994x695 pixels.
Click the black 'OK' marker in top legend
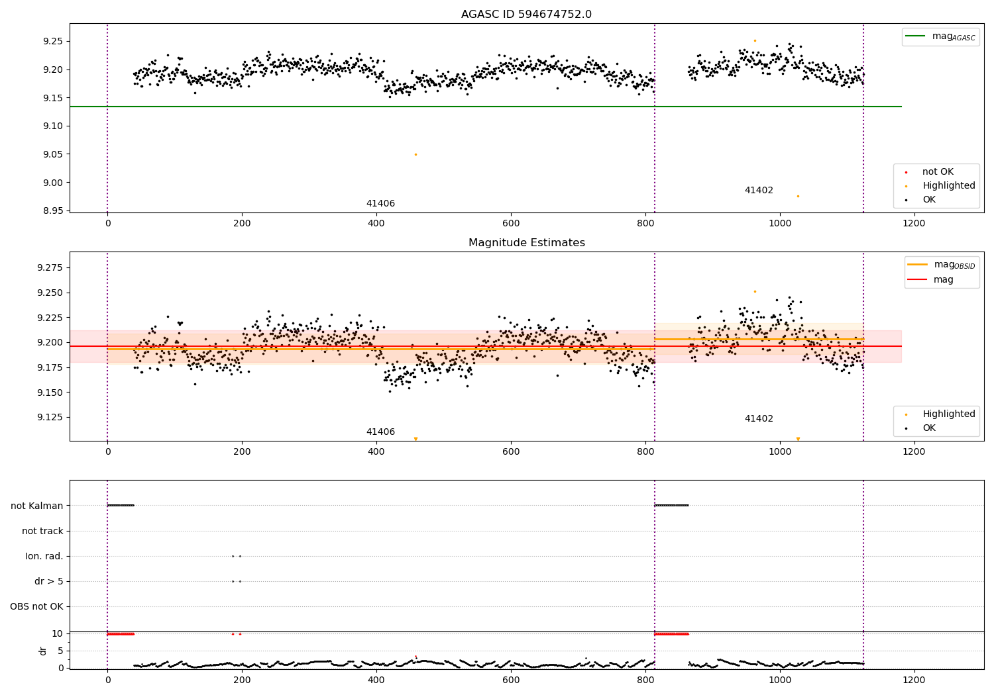click(906, 200)
